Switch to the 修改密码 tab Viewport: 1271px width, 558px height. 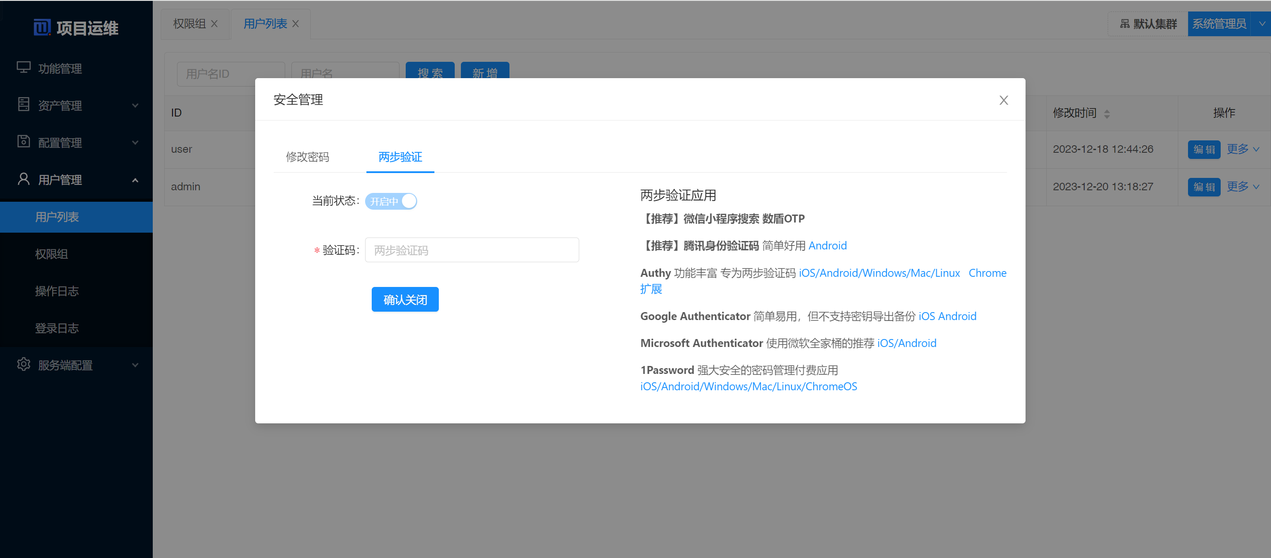click(307, 157)
